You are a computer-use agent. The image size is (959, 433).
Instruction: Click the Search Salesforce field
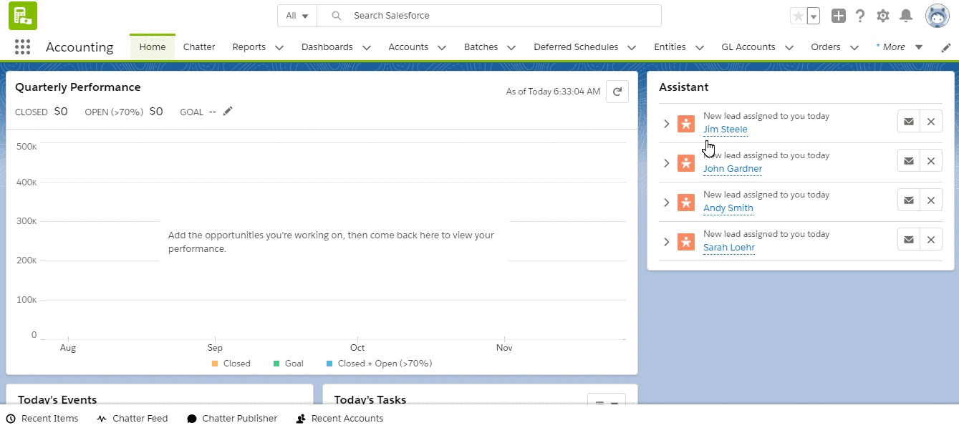coord(501,16)
